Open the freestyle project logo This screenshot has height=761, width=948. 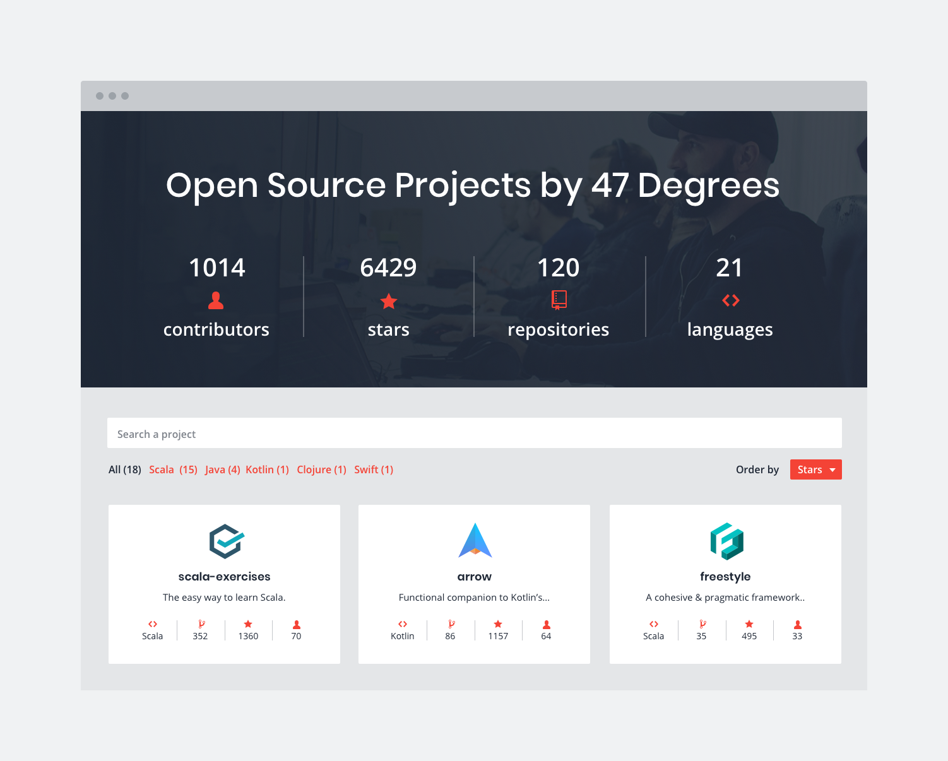coord(726,541)
